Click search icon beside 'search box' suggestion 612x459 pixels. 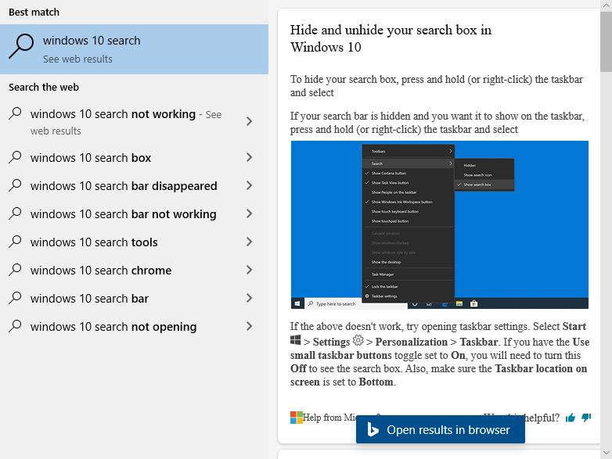coord(16,158)
